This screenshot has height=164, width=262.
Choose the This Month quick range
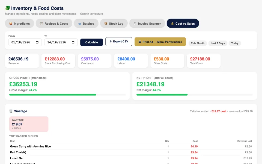(x=198, y=43)
